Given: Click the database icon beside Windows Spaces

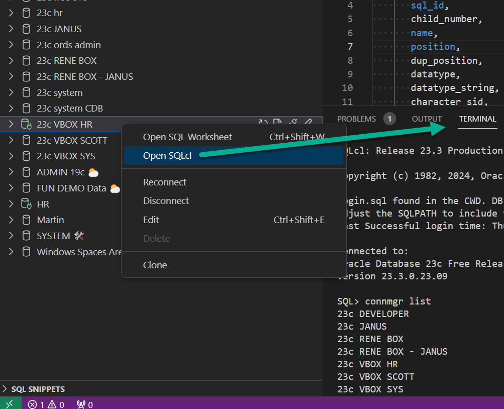Looking at the screenshot, I should tap(26, 252).
